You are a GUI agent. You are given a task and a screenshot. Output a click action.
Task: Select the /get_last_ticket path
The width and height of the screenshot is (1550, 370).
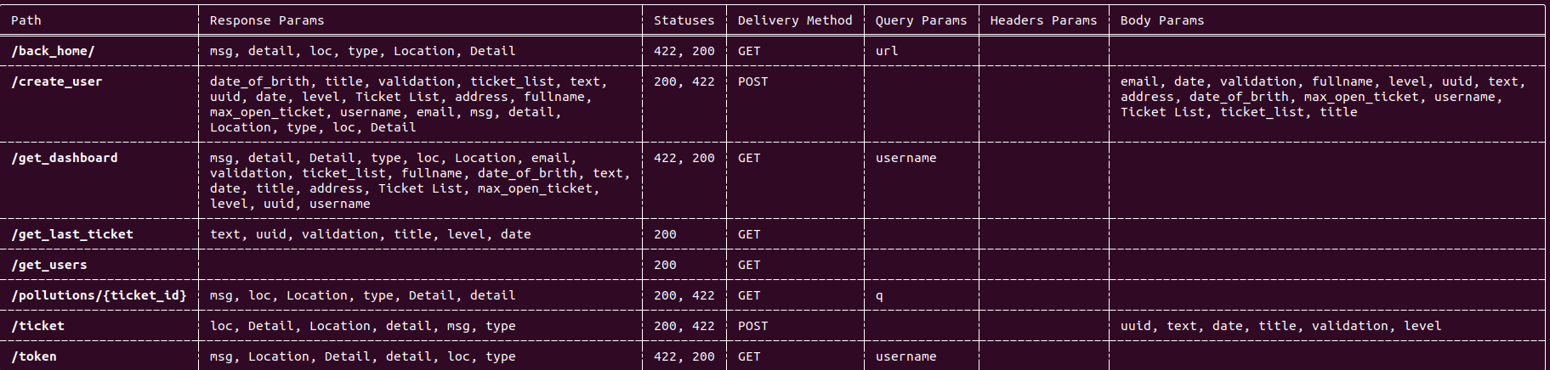72,234
